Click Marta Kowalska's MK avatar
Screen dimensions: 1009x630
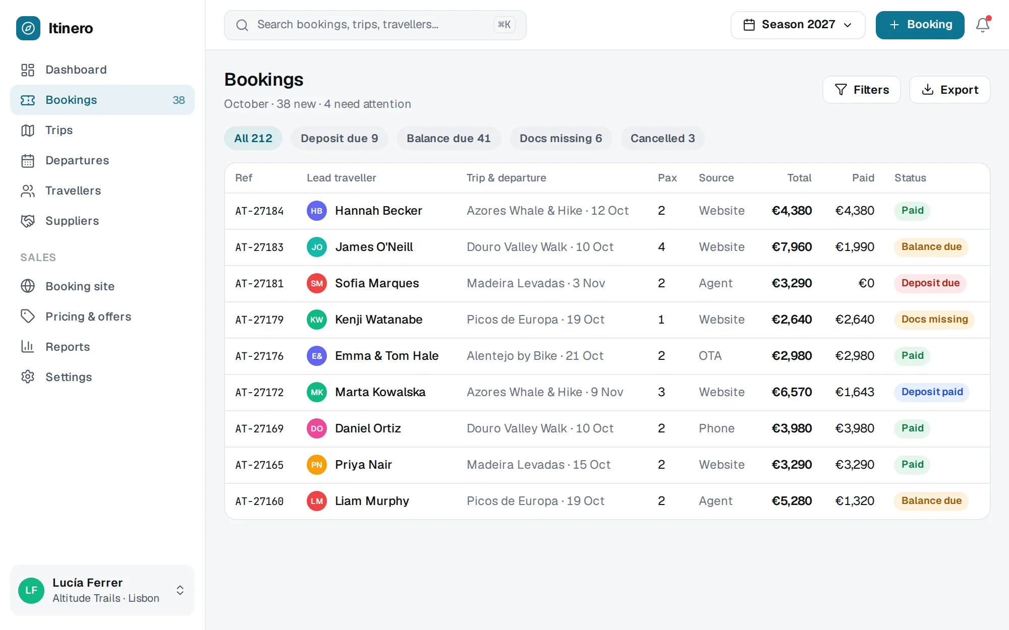[x=317, y=392]
